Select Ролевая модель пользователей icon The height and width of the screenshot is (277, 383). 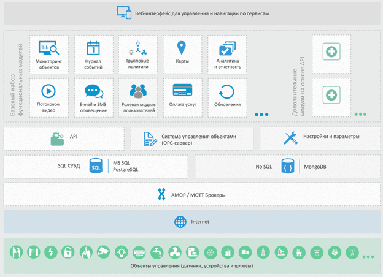(x=137, y=91)
